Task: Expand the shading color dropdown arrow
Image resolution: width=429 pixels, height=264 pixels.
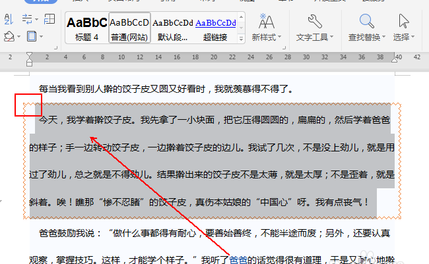Action: click(18, 37)
